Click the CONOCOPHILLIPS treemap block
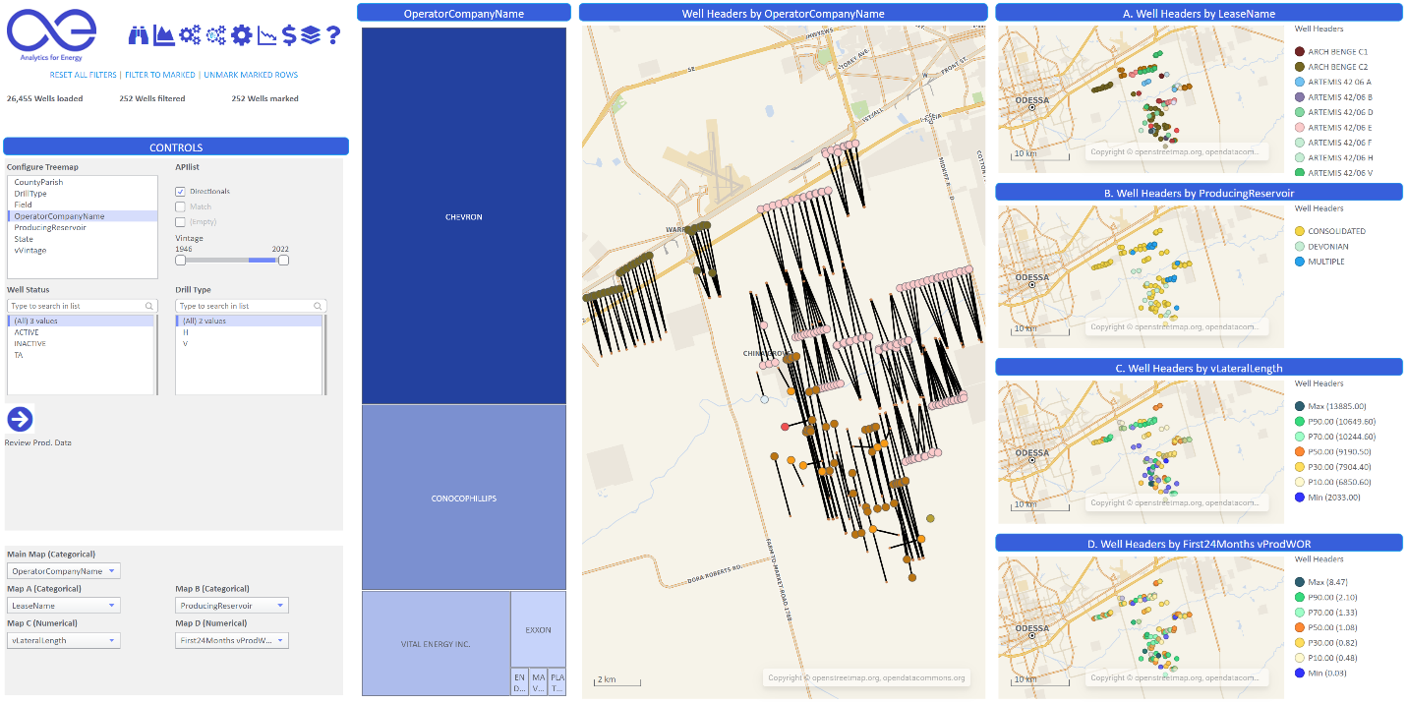The image size is (1406, 704). coord(464,498)
